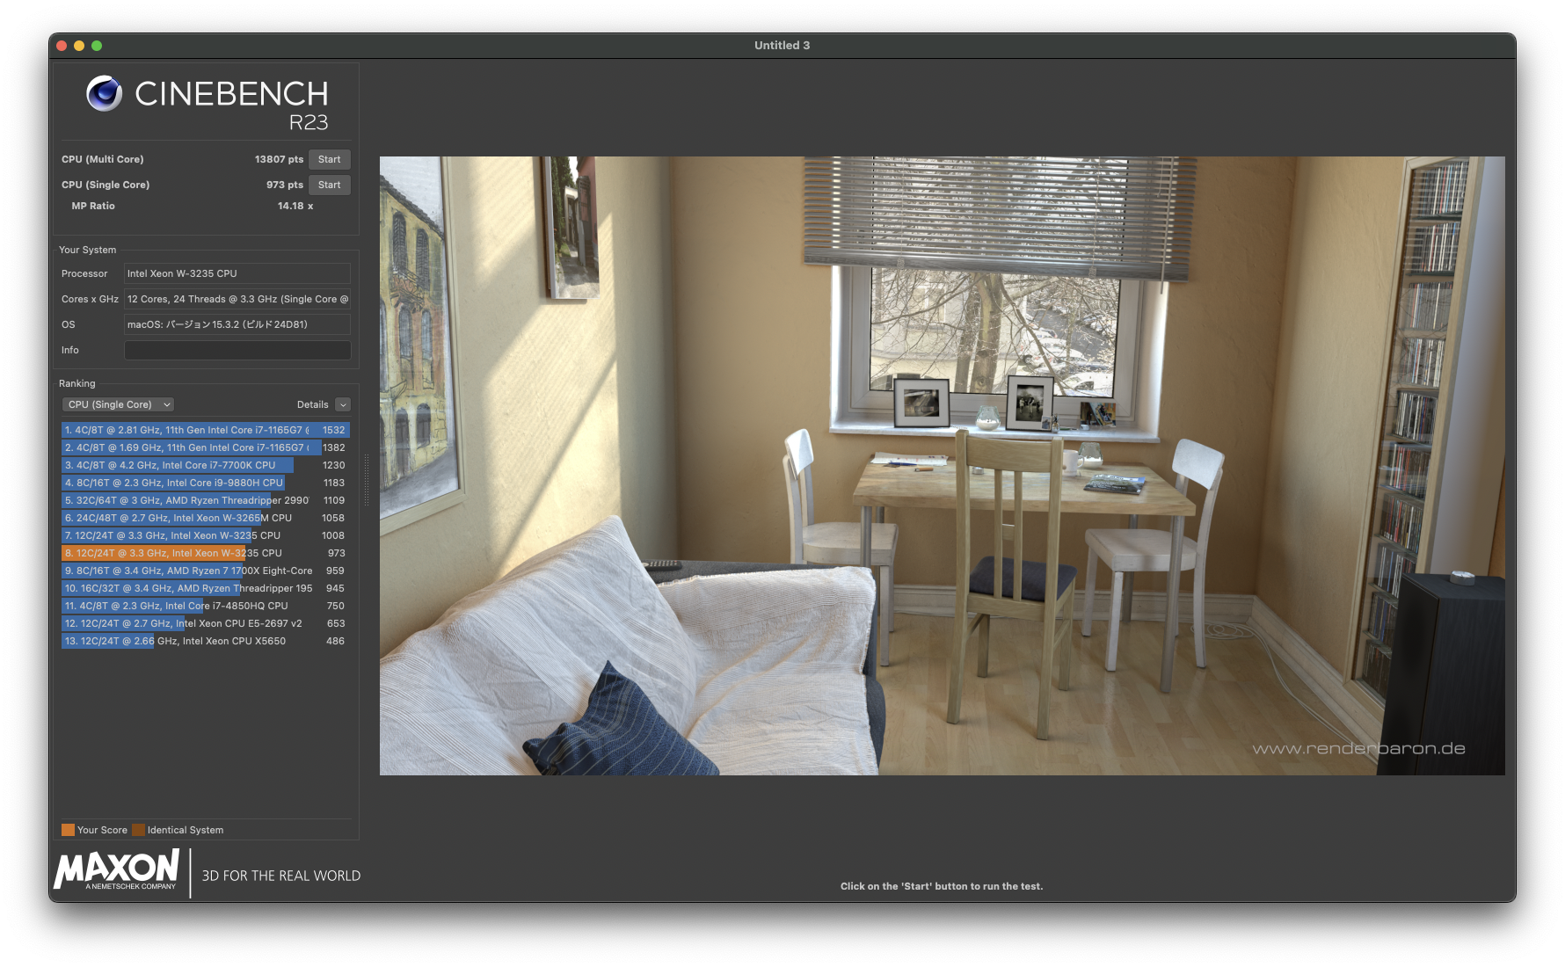Select the Core i9-9880H ranking entry
1565x967 pixels.
(205, 483)
